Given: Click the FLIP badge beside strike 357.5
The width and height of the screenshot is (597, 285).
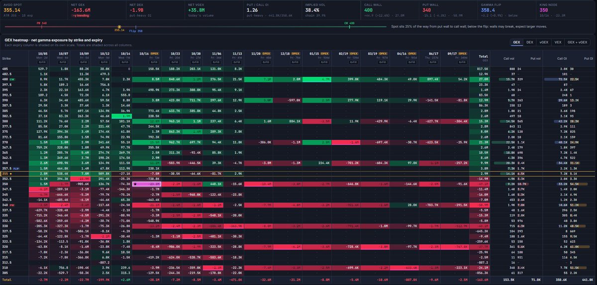Looking at the screenshot, I should tap(15, 169).
